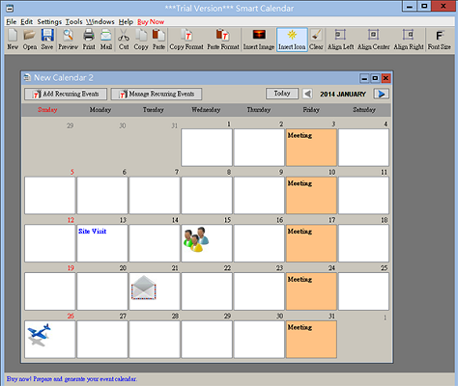
Task: Apply Align Center formatting
Action: coord(374,40)
